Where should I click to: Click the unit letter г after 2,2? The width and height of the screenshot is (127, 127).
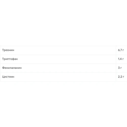coord(123,77)
